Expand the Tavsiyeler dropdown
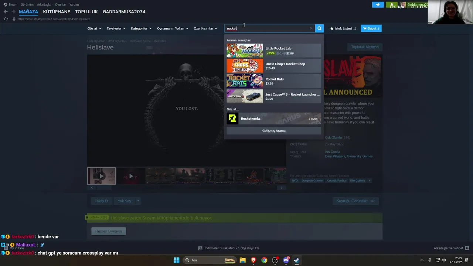This screenshot has width=473, height=266. (116, 28)
